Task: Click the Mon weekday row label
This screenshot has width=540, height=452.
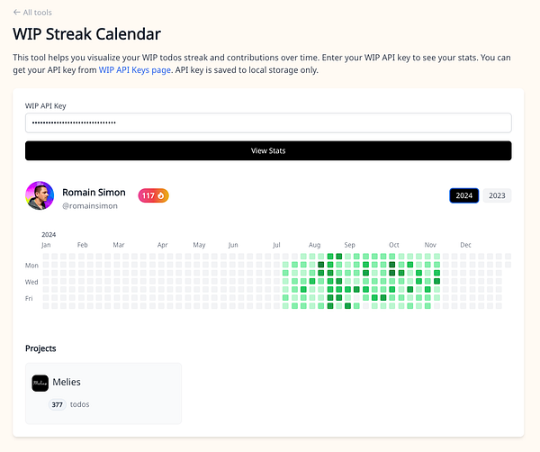Action: (x=31, y=266)
